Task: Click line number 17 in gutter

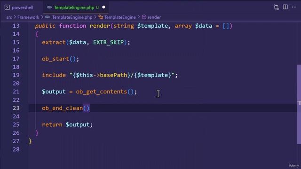Action: (16, 59)
